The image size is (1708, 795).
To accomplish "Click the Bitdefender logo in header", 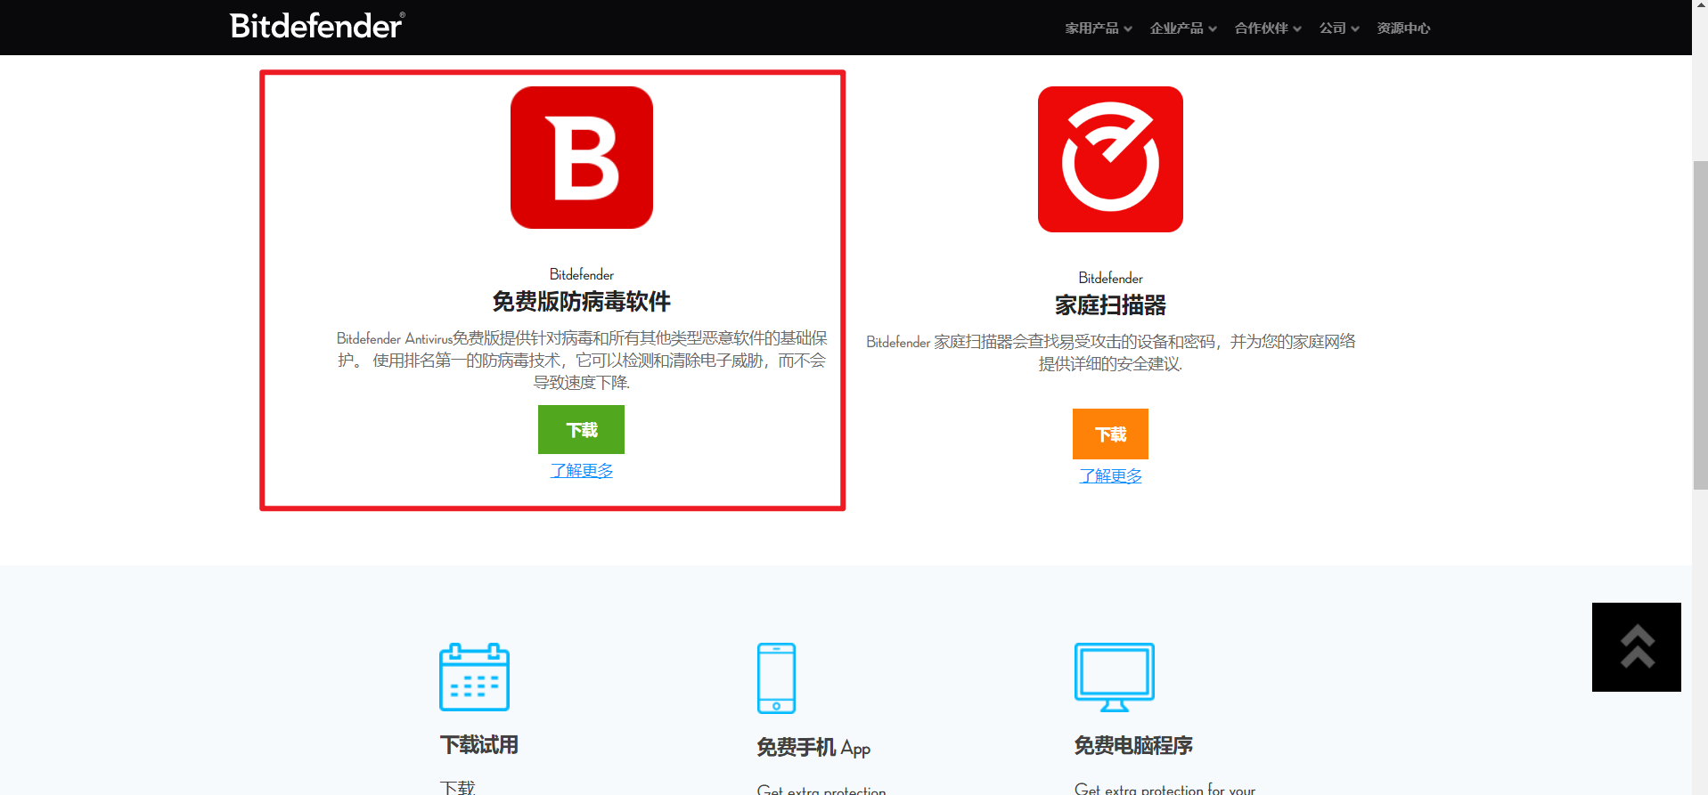I will pyautogui.click(x=317, y=26).
